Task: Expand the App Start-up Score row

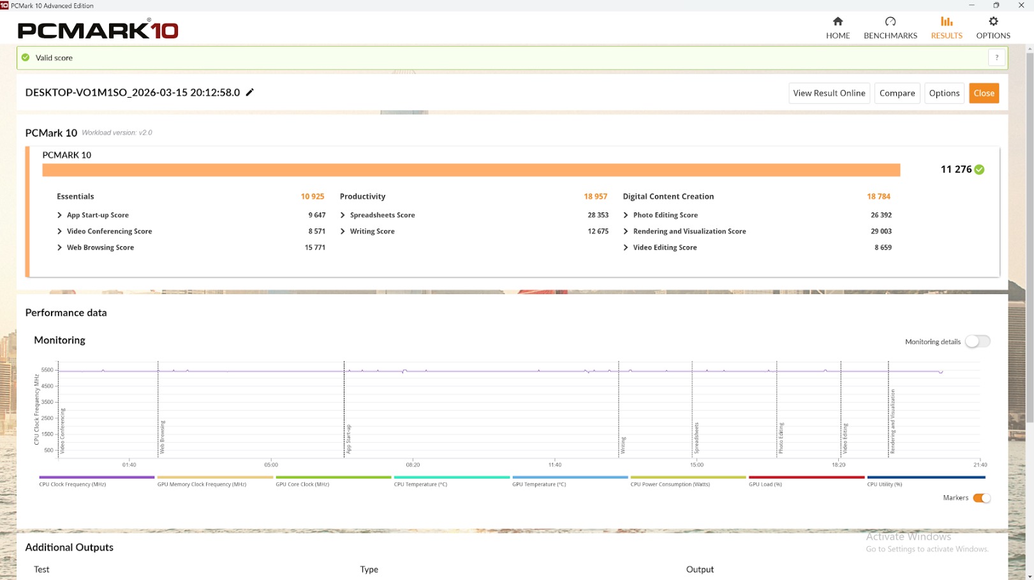Action: click(x=60, y=216)
